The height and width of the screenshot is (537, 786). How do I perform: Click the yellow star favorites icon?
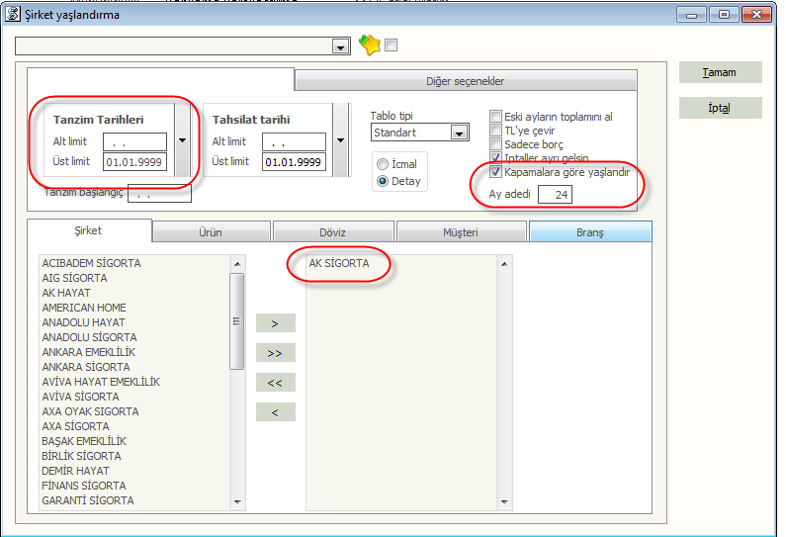coord(369,45)
